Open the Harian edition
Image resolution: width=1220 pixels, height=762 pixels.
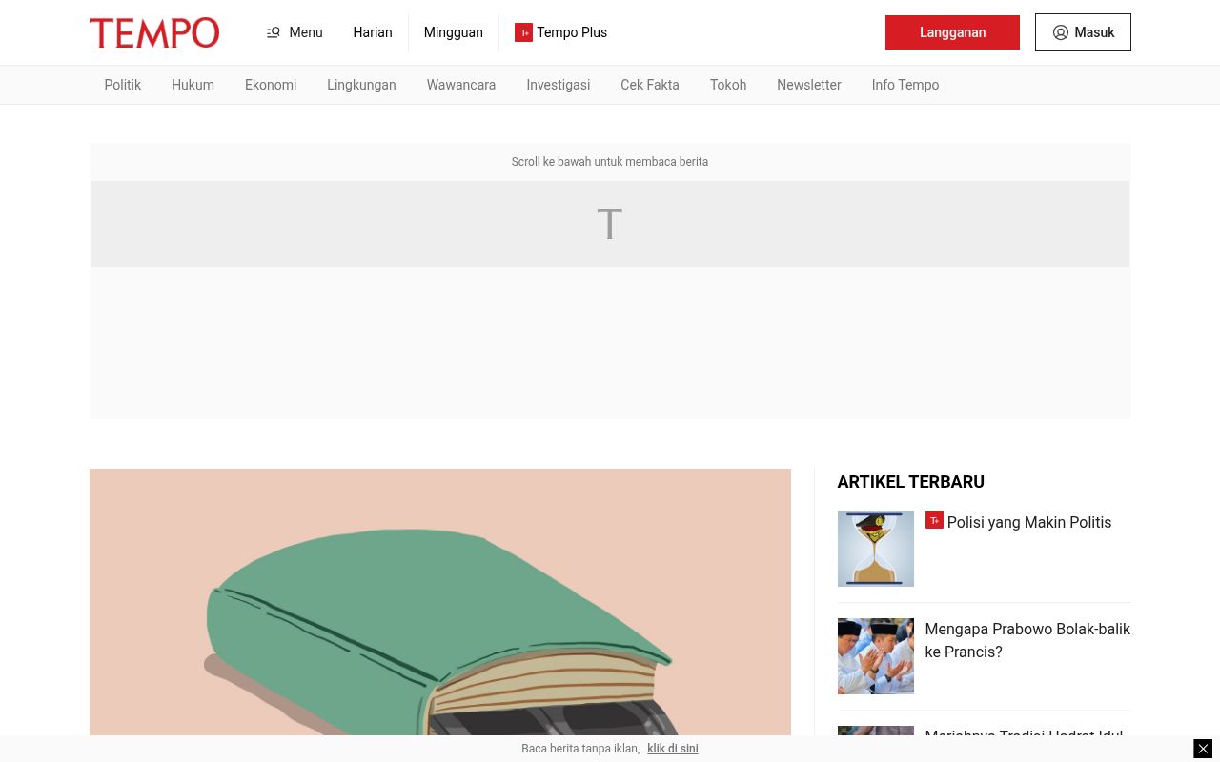pyautogui.click(x=373, y=32)
